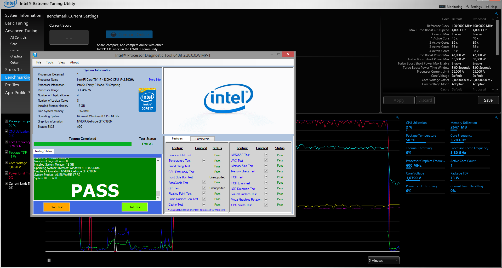Click the Save button

tap(488, 100)
